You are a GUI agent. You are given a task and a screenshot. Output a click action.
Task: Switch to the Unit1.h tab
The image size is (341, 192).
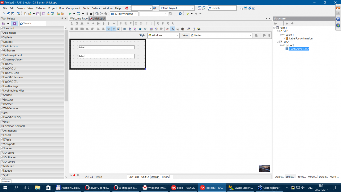(145, 177)
